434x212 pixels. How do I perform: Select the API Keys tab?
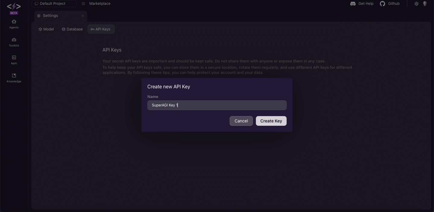click(x=101, y=29)
